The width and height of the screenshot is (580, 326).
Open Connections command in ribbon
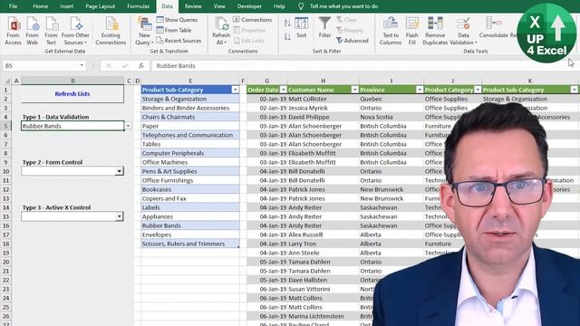coord(253,20)
